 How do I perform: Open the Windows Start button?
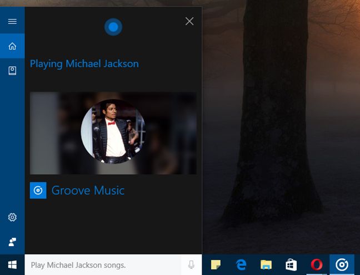pyautogui.click(x=12, y=264)
